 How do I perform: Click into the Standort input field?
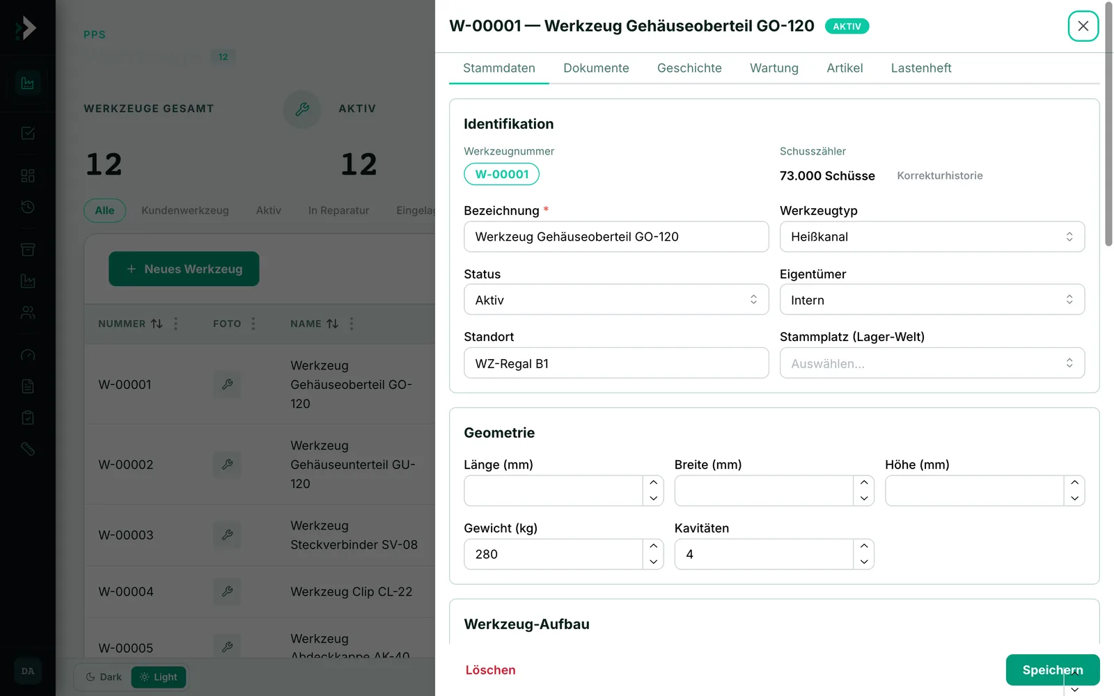[616, 363]
